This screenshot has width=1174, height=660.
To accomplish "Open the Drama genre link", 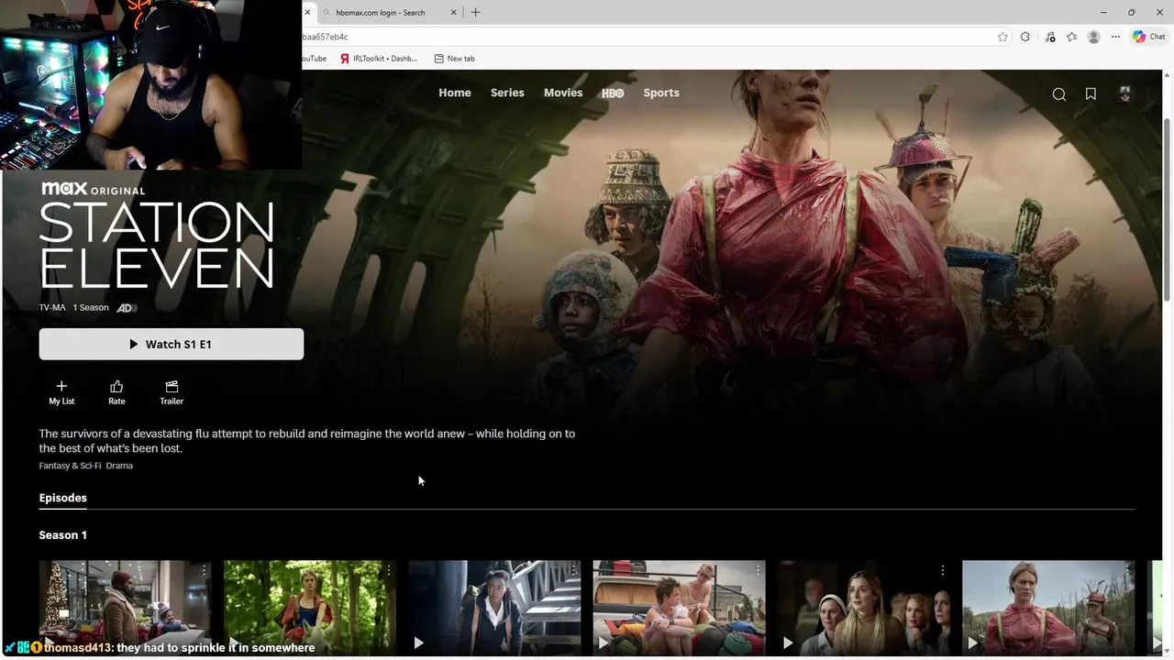I will [x=119, y=466].
